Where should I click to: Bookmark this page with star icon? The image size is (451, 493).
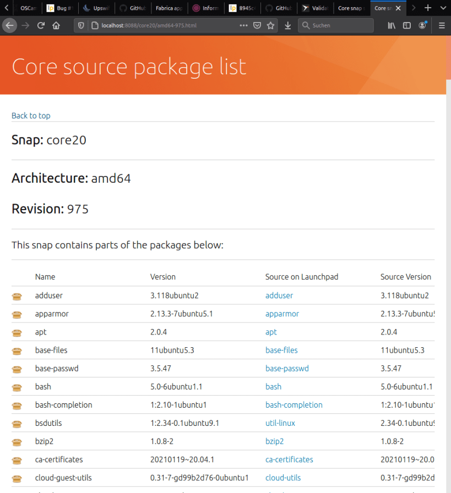(x=270, y=25)
